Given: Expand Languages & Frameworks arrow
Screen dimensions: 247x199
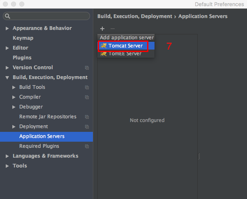Looking at the screenshot, I should [x=7, y=156].
